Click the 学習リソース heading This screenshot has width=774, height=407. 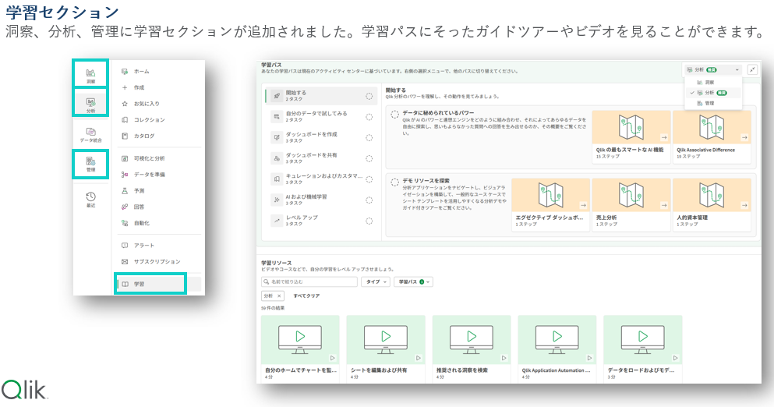[277, 264]
